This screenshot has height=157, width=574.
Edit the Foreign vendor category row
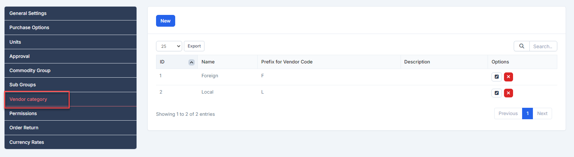click(x=496, y=77)
